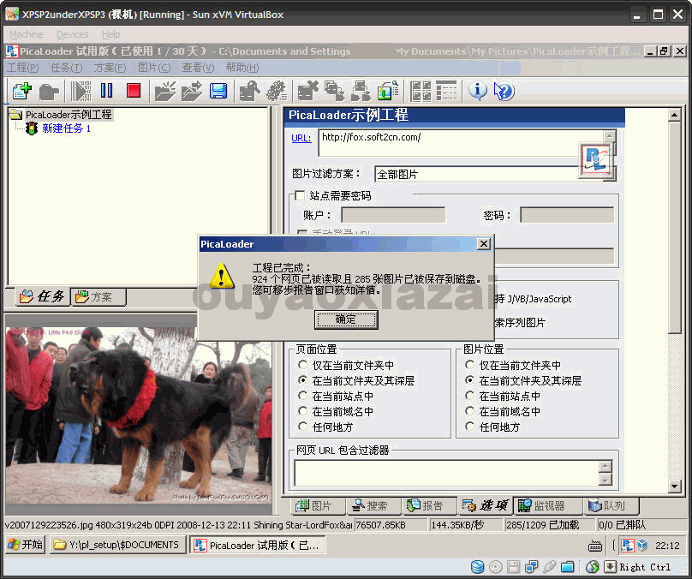Start the task with the play icon
Viewport: 692px width, 579px height.
[x=81, y=91]
